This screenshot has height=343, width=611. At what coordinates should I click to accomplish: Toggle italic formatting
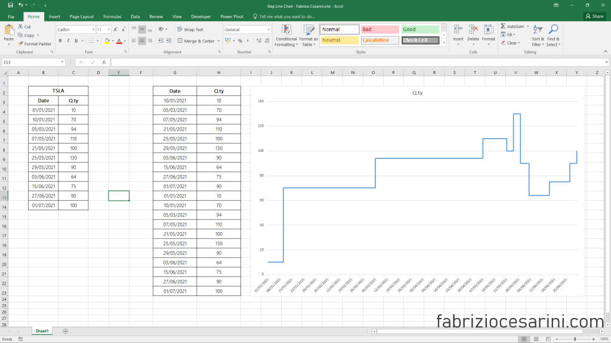tap(68, 40)
